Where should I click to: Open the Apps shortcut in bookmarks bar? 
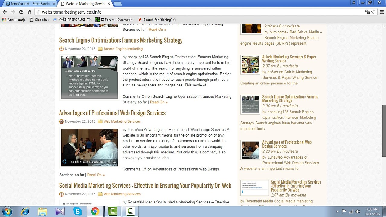[x=13, y=20]
